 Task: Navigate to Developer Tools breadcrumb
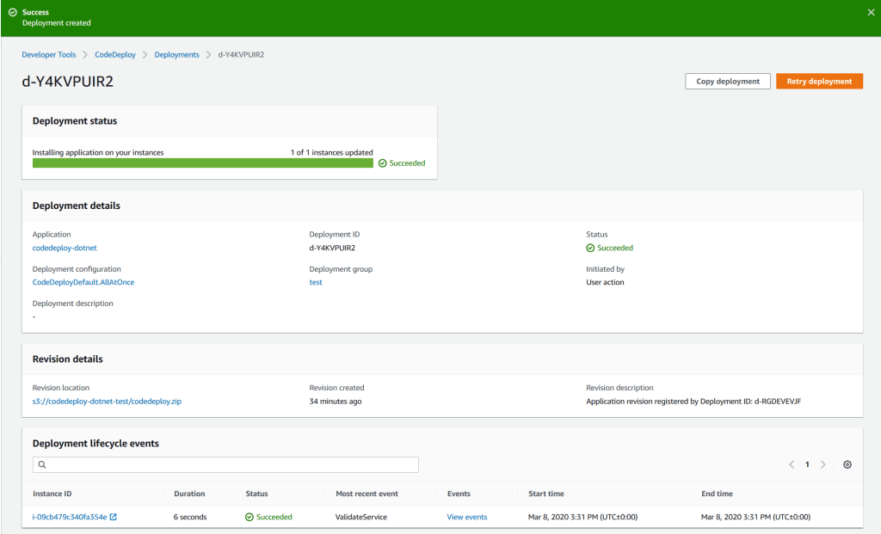49,55
